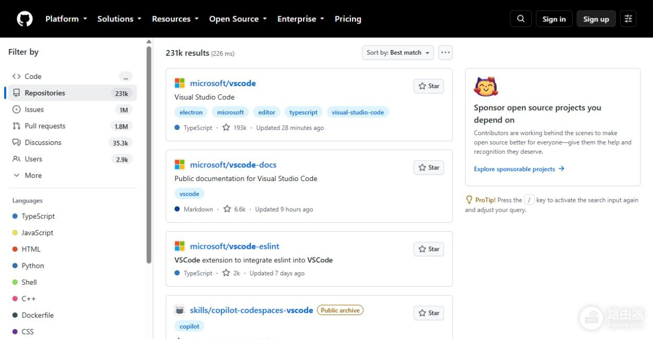Click Microsoft logo beside microsoft/vscode-eslint
The width and height of the screenshot is (653, 339).
tap(180, 246)
